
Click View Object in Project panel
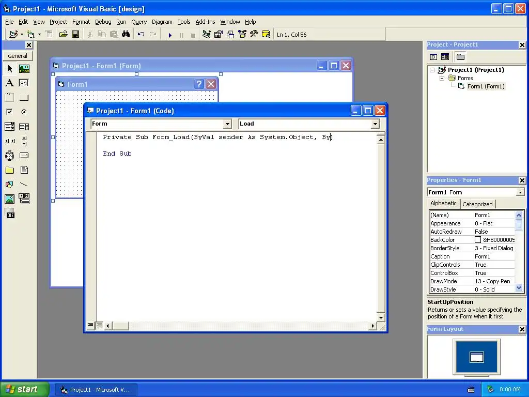point(445,57)
